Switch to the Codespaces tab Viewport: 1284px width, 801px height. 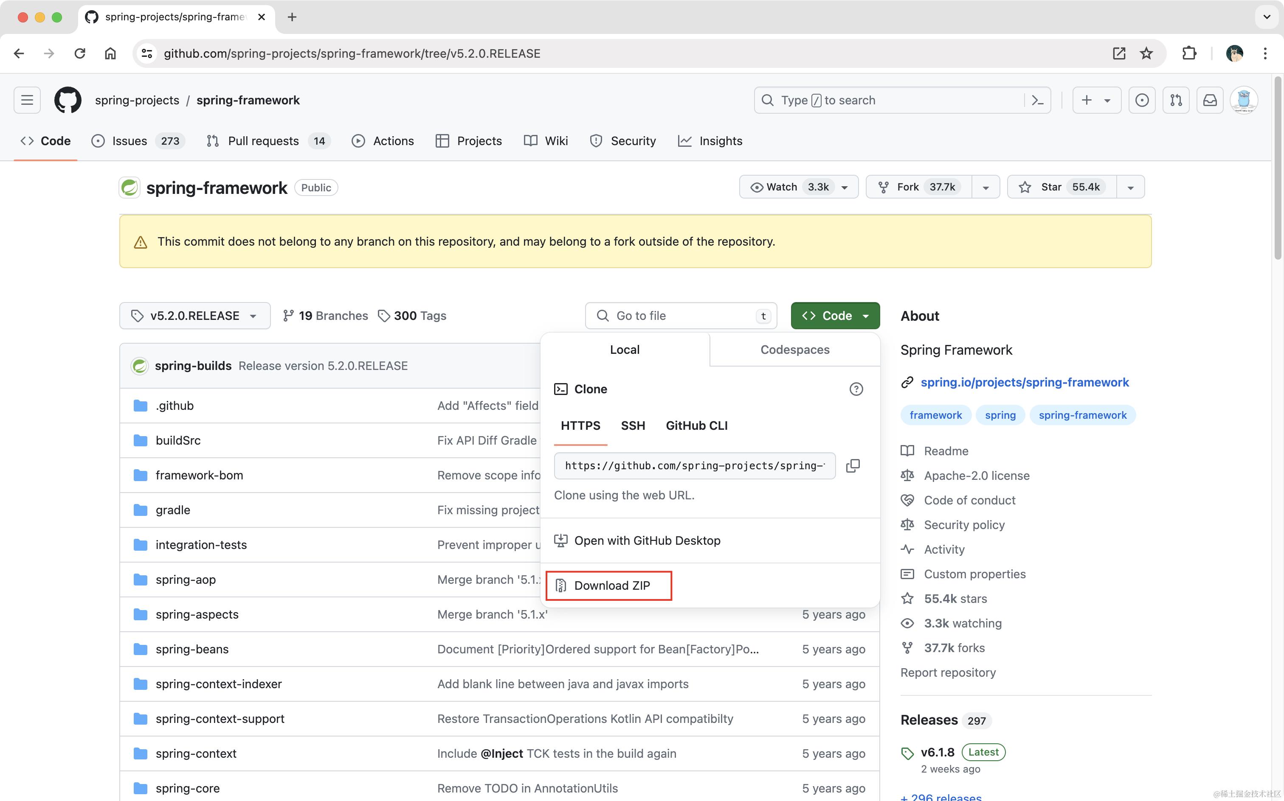pos(794,350)
